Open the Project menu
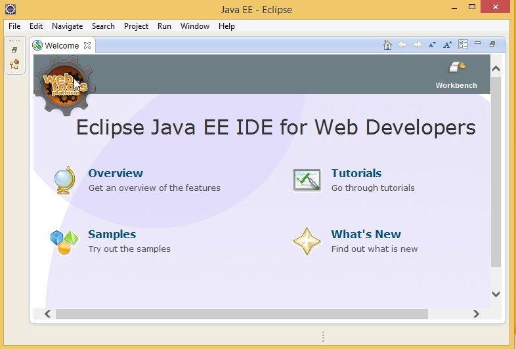 (x=137, y=26)
